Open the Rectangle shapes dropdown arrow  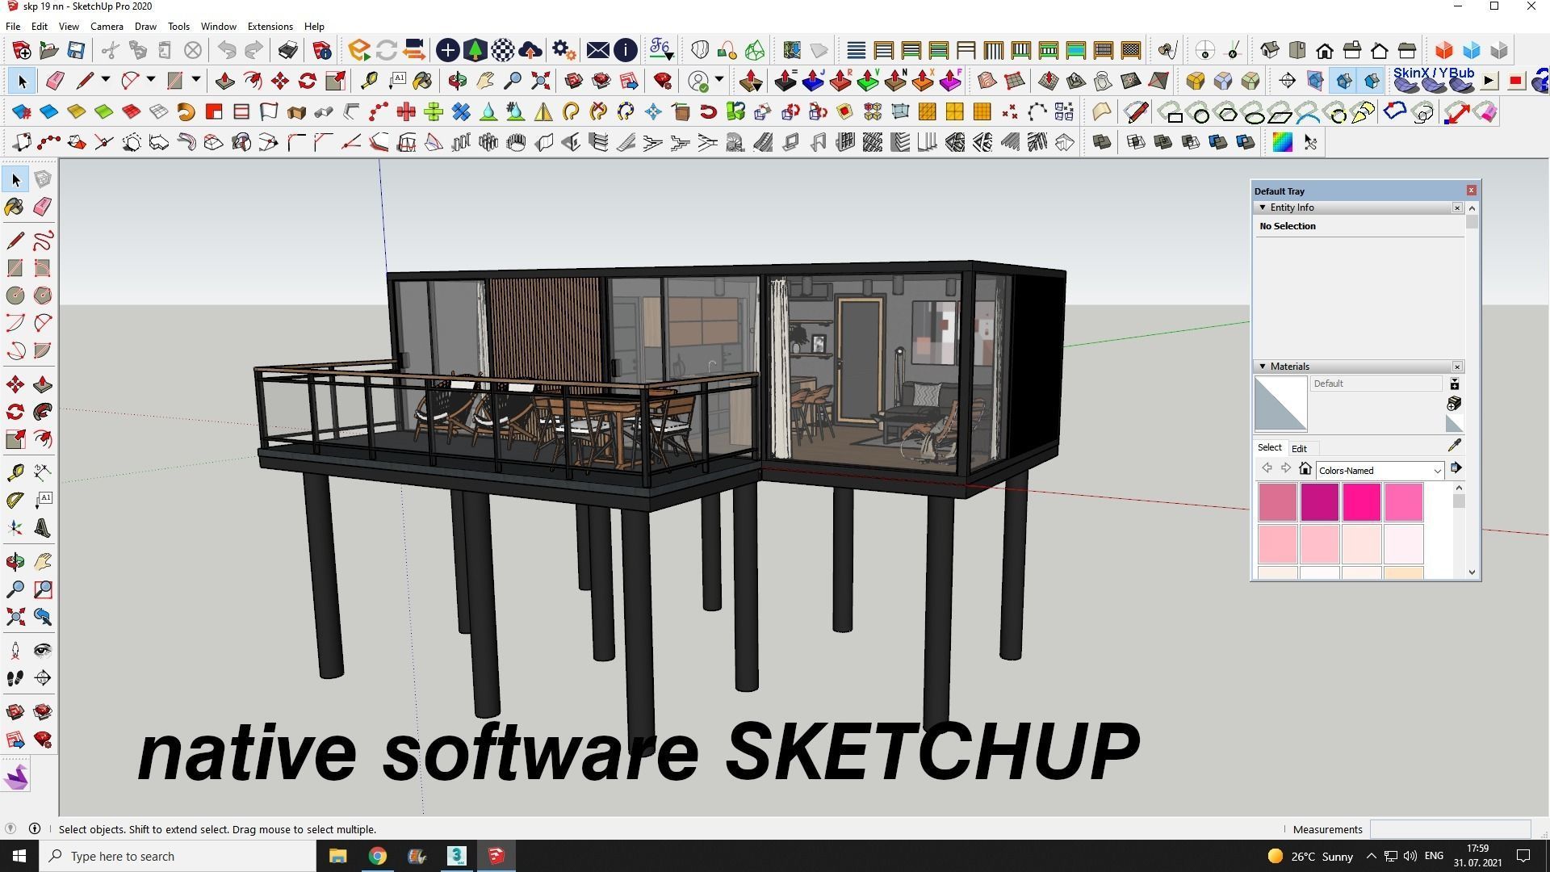tap(195, 81)
